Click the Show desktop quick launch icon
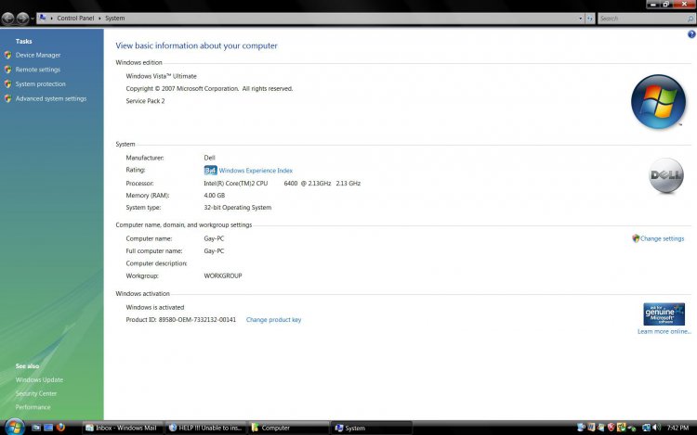Image resolution: width=697 pixels, height=435 pixels. [36, 428]
